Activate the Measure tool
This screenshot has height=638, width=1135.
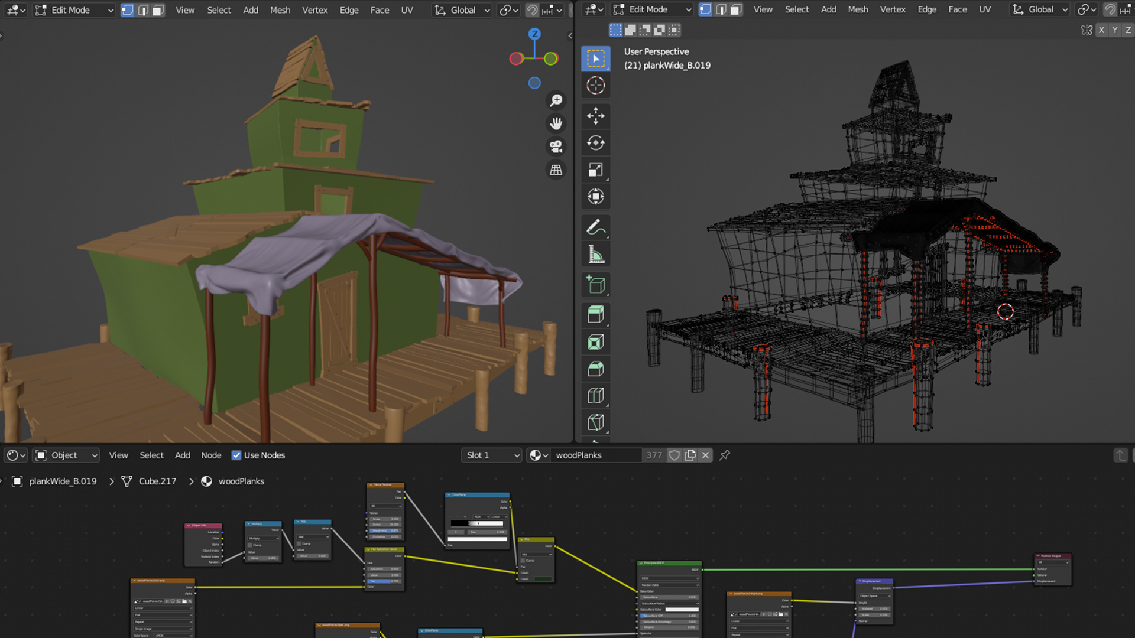point(595,254)
